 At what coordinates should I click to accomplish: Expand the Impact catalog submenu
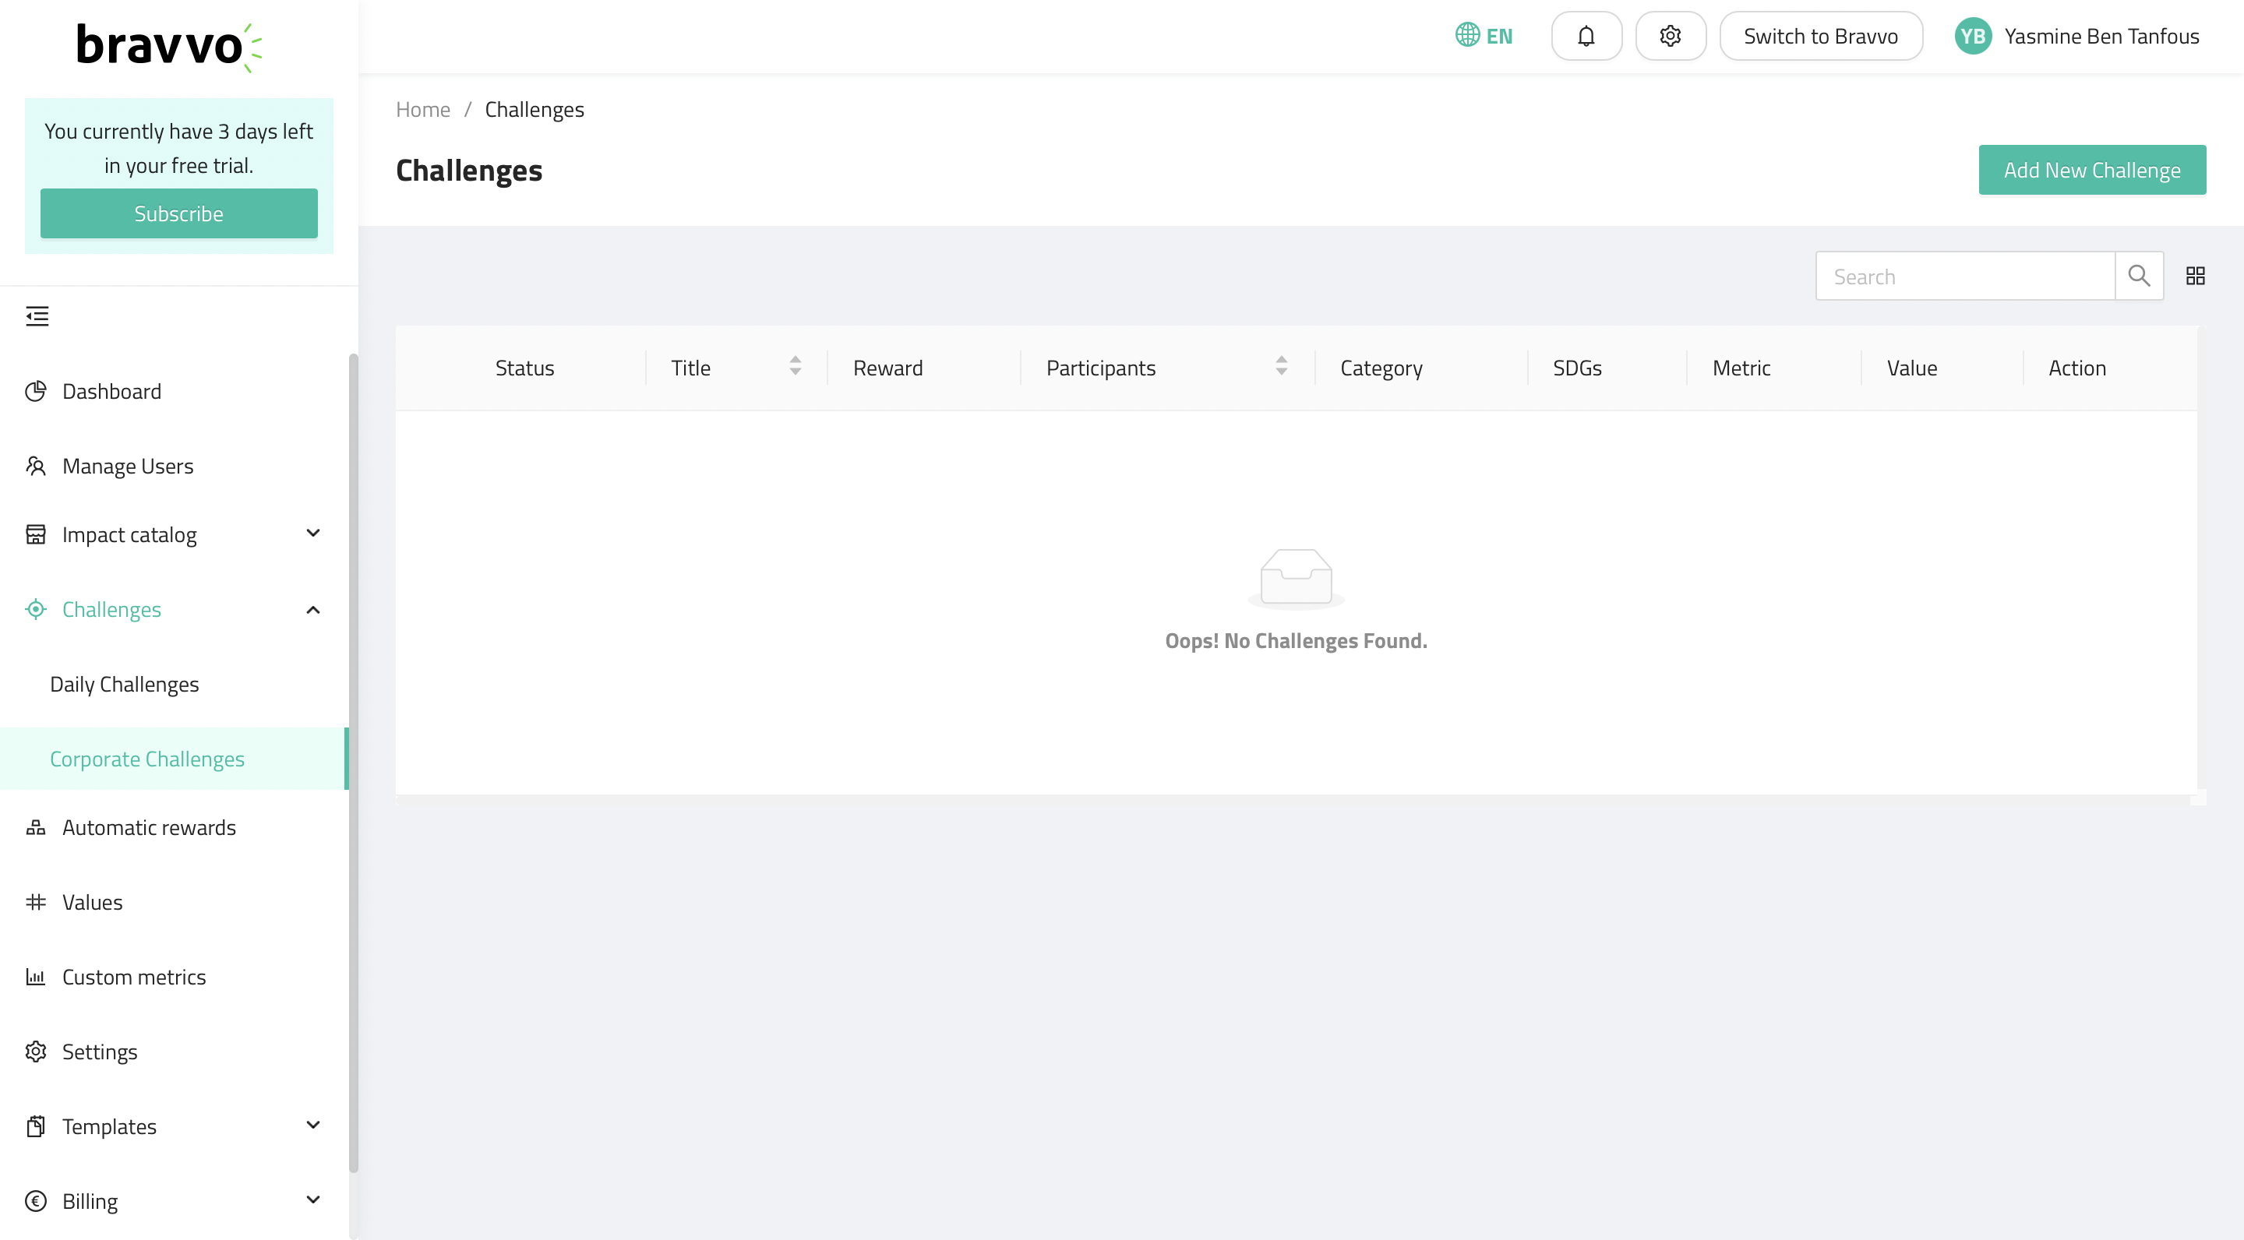313,533
